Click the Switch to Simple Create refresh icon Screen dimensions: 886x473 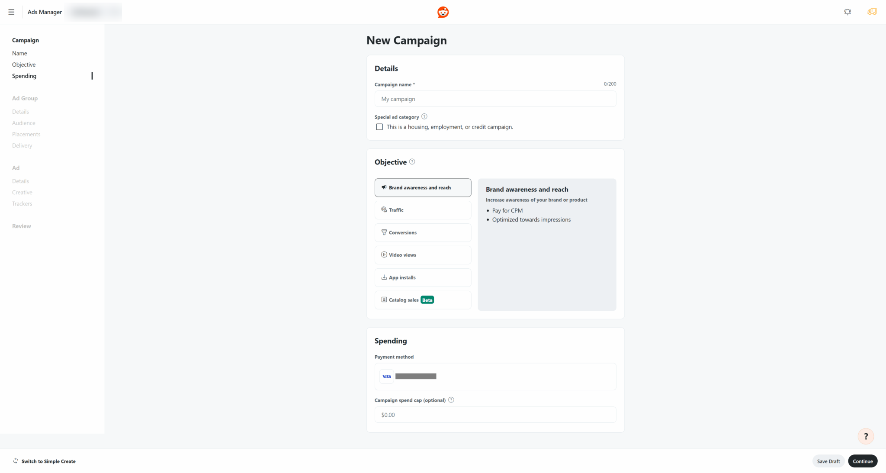click(16, 461)
